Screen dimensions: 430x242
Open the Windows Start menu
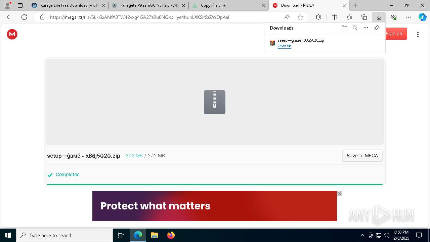pos(8,235)
